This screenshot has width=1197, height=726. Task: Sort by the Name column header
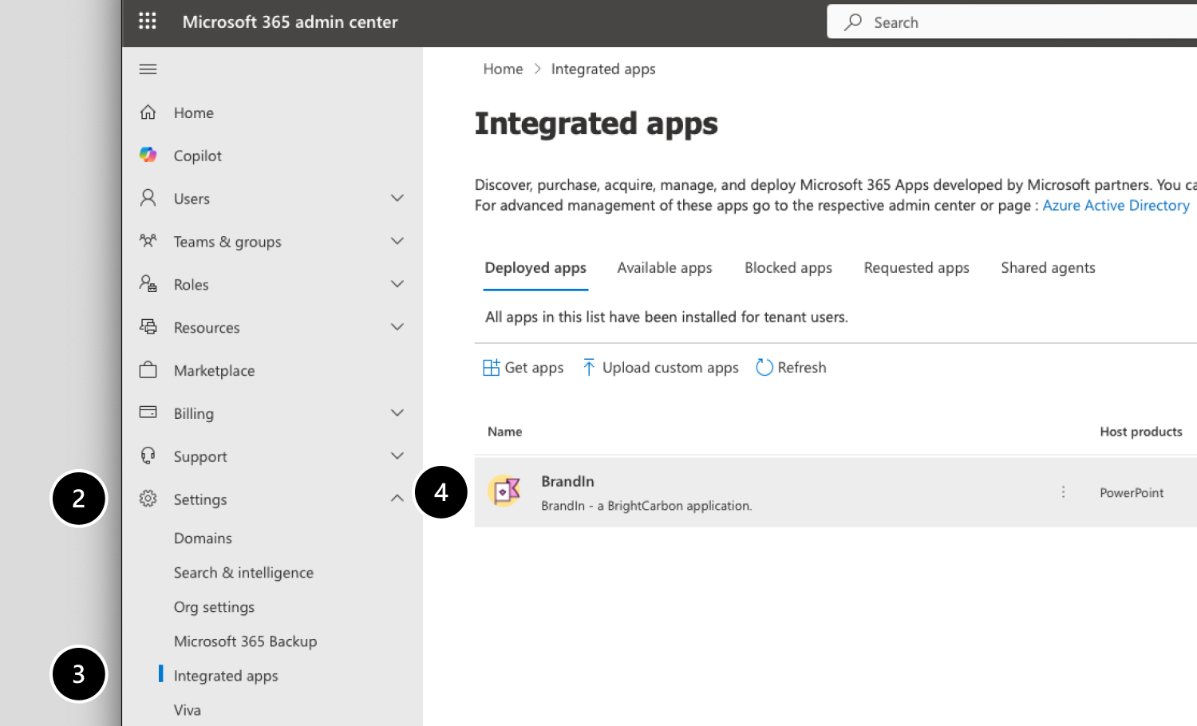(504, 432)
